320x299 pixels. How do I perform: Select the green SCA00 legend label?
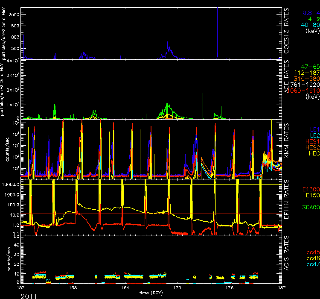coord(308,207)
